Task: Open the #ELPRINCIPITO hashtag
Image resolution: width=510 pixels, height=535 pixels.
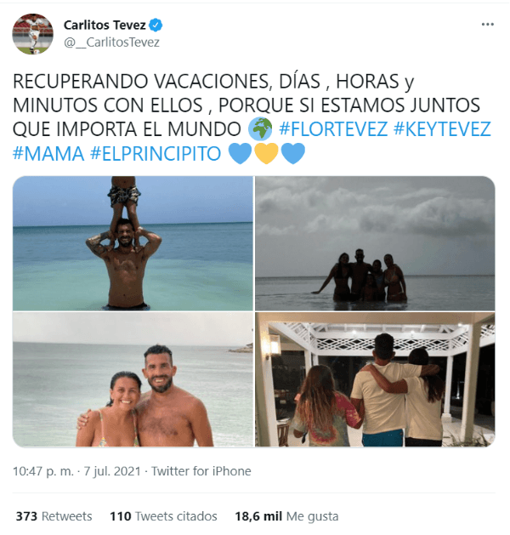Action: tap(156, 154)
